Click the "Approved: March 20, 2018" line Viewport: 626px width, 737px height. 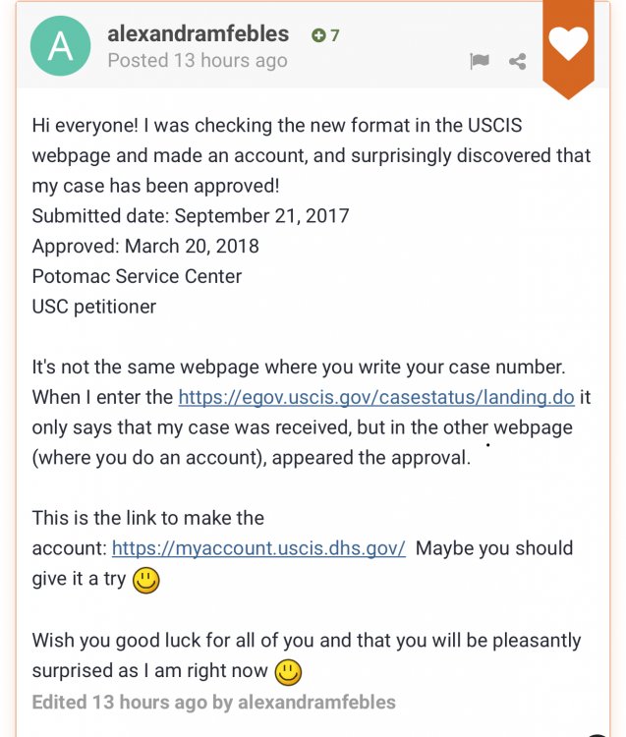(x=145, y=247)
